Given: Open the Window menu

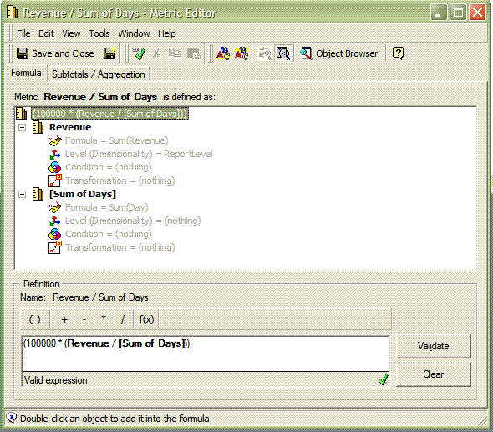Looking at the screenshot, I should click(x=134, y=33).
